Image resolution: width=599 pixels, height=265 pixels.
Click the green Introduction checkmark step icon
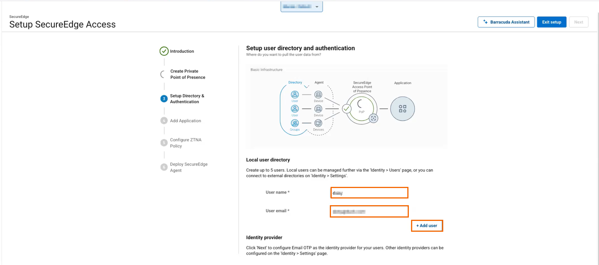[x=164, y=51]
